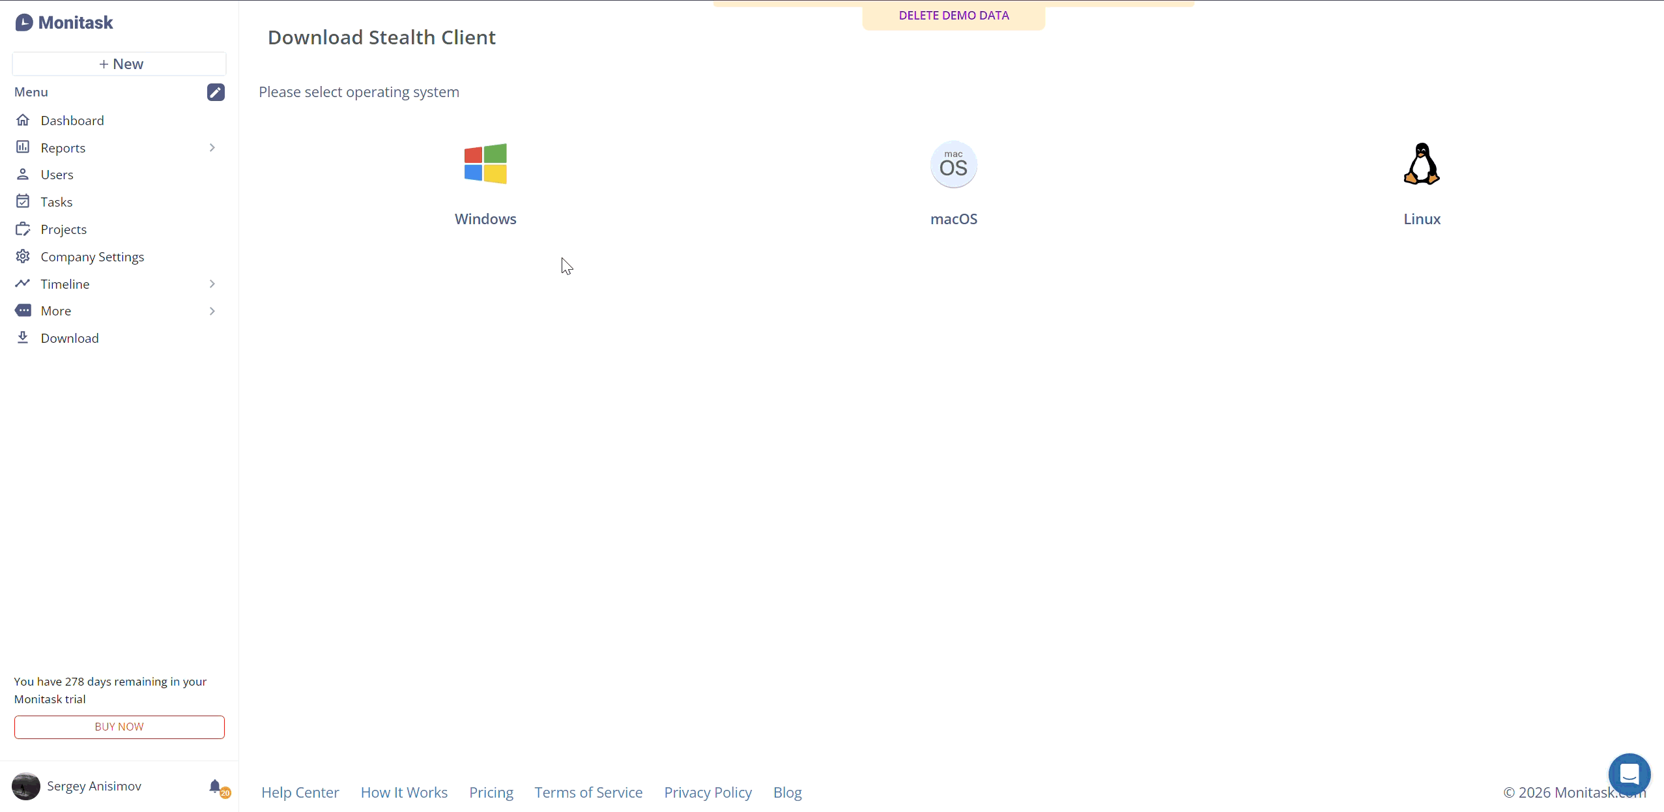The width and height of the screenshot is (1664, 812).
Task: Click the DELETE DEMO DATA button
Action: (954, 16)
